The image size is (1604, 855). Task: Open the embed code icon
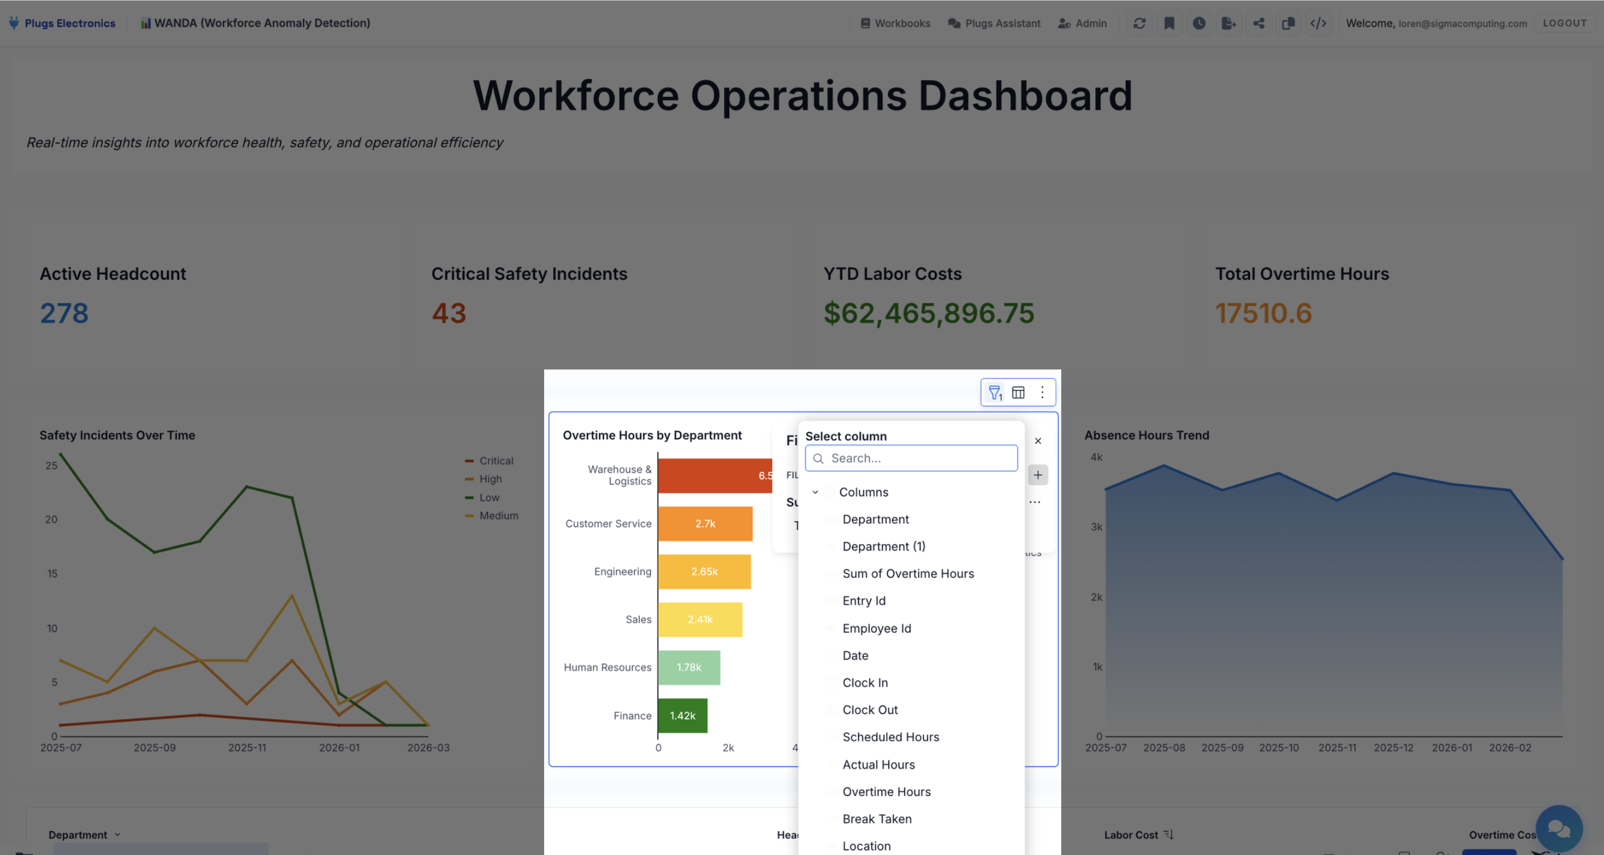(1318, 23)
